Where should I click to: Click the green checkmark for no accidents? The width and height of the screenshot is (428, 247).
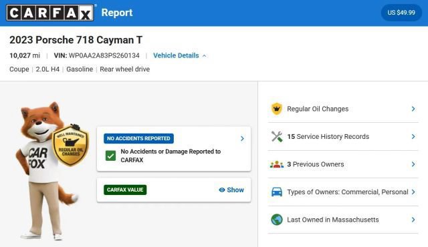click(110, 156)
